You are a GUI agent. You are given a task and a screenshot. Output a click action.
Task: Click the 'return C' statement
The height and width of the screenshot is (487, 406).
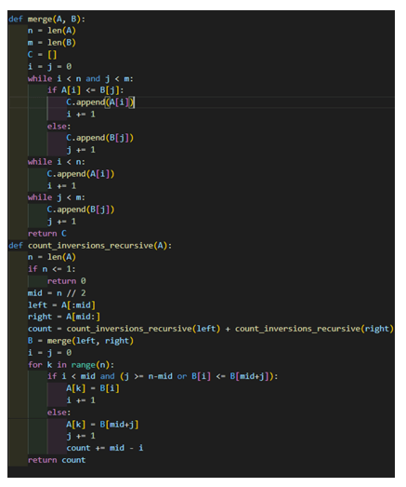[47, 234]
